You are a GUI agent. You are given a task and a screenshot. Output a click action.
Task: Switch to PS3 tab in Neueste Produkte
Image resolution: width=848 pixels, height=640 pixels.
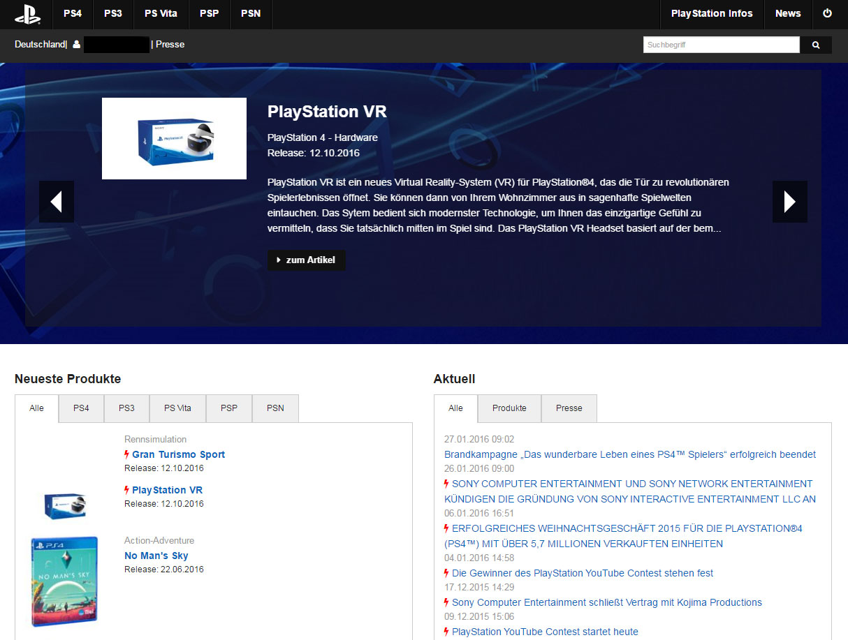pyautogui.click(x=126, y=408)
